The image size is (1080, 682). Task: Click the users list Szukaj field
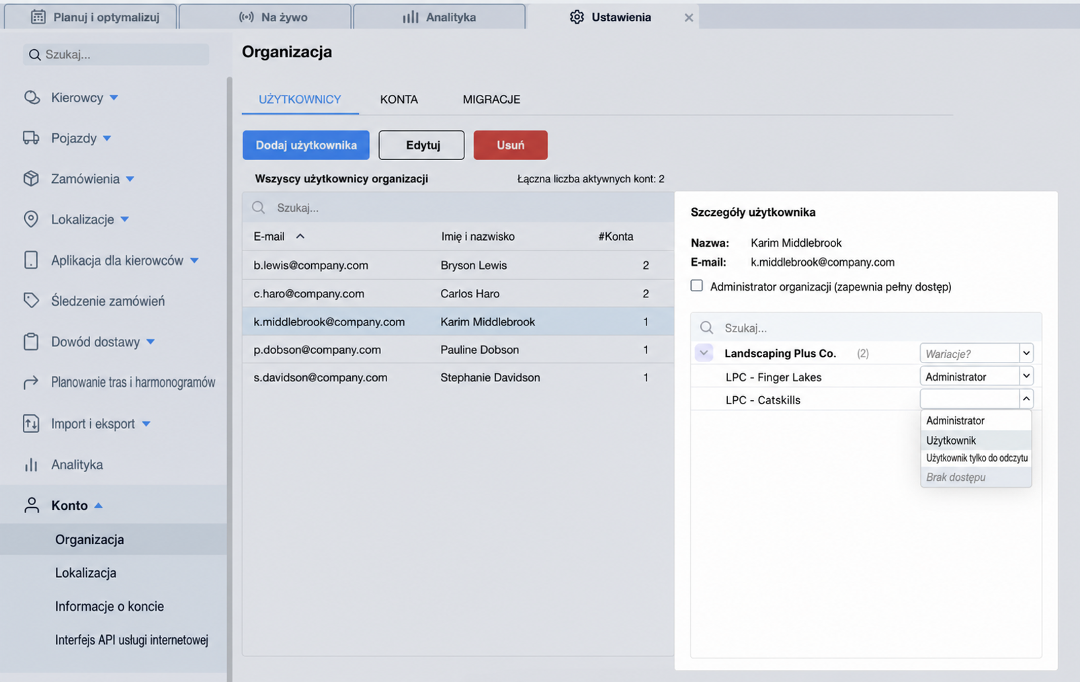pos(458,207)
